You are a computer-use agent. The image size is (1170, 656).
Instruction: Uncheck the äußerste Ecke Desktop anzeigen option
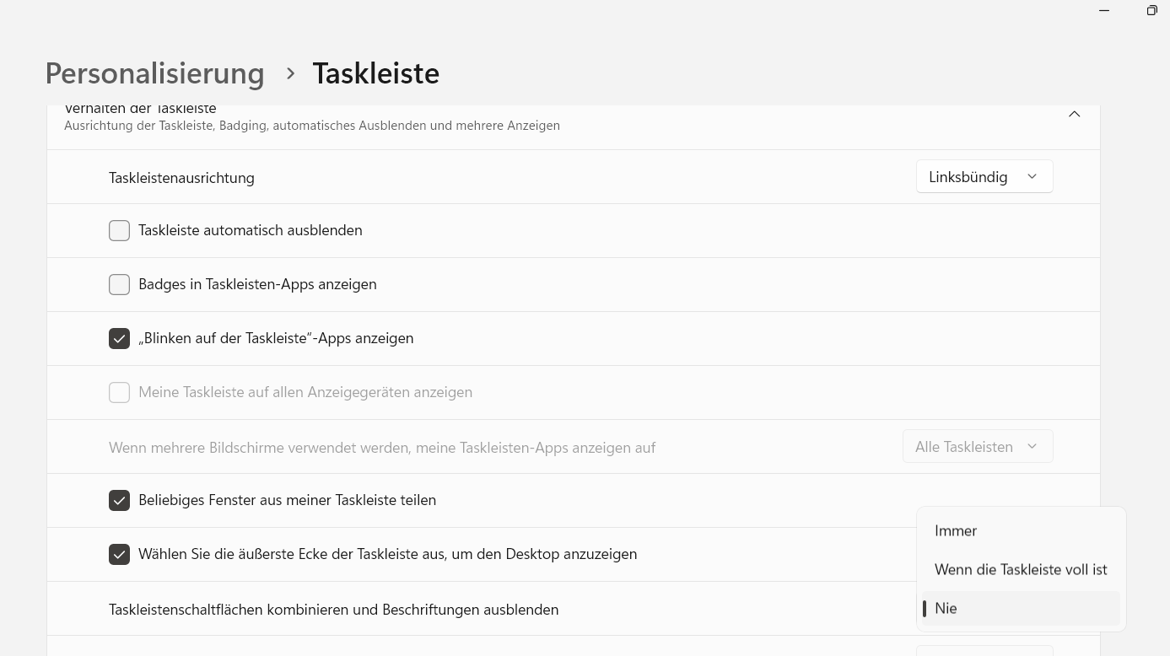point(119,555)
